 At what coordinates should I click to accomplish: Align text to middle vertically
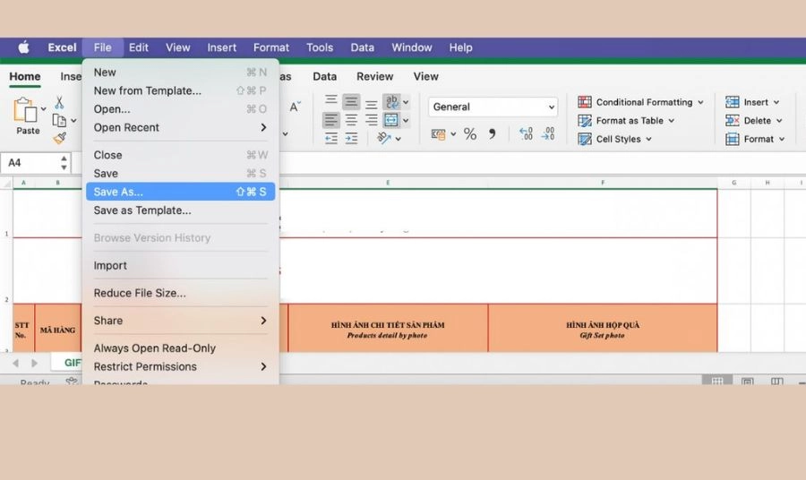click(351, 102)
